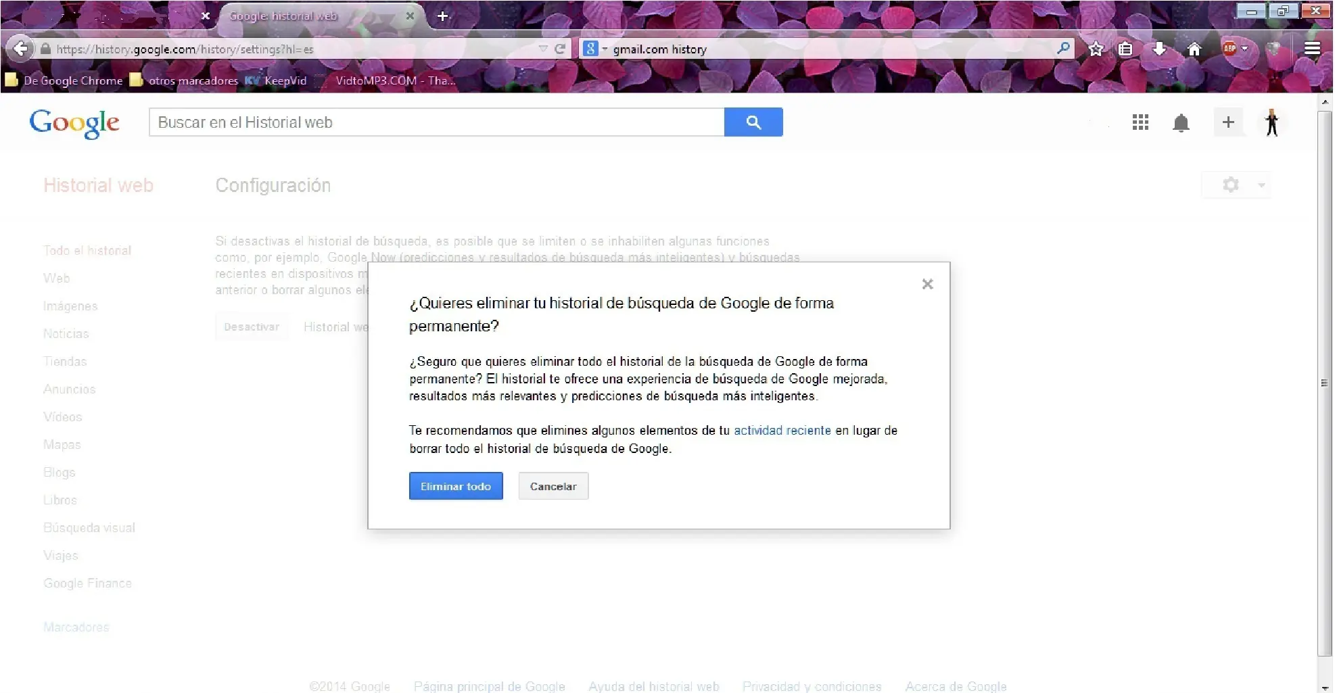Click the page scrollbar down arrow

tap(1325, 687)
